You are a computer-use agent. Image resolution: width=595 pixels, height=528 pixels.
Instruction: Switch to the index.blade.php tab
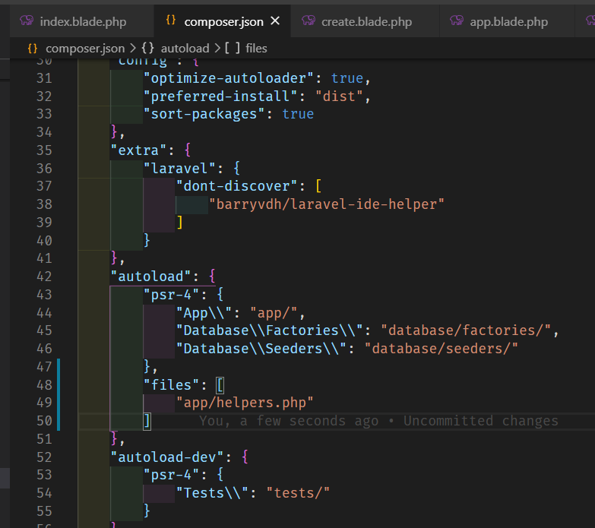click(x=82, y=21)
